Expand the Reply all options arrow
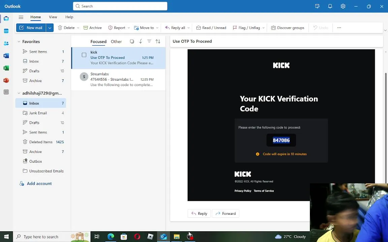This screenshot has height=242, width=388. 189,28
